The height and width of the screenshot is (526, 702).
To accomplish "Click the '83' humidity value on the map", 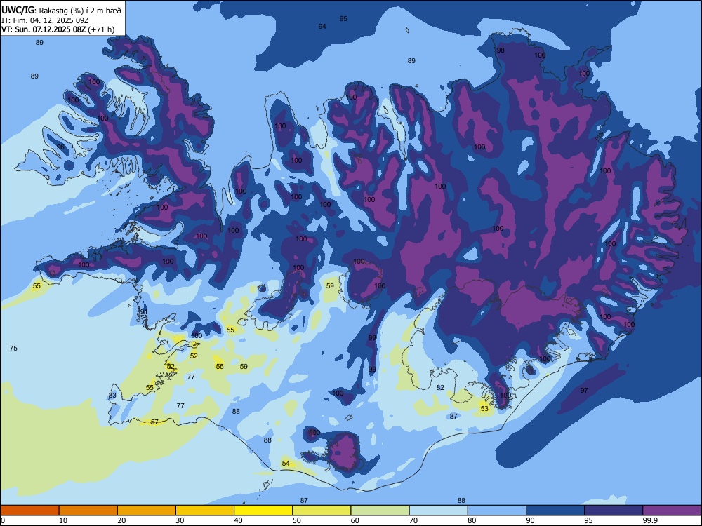I will coord(112,396).
